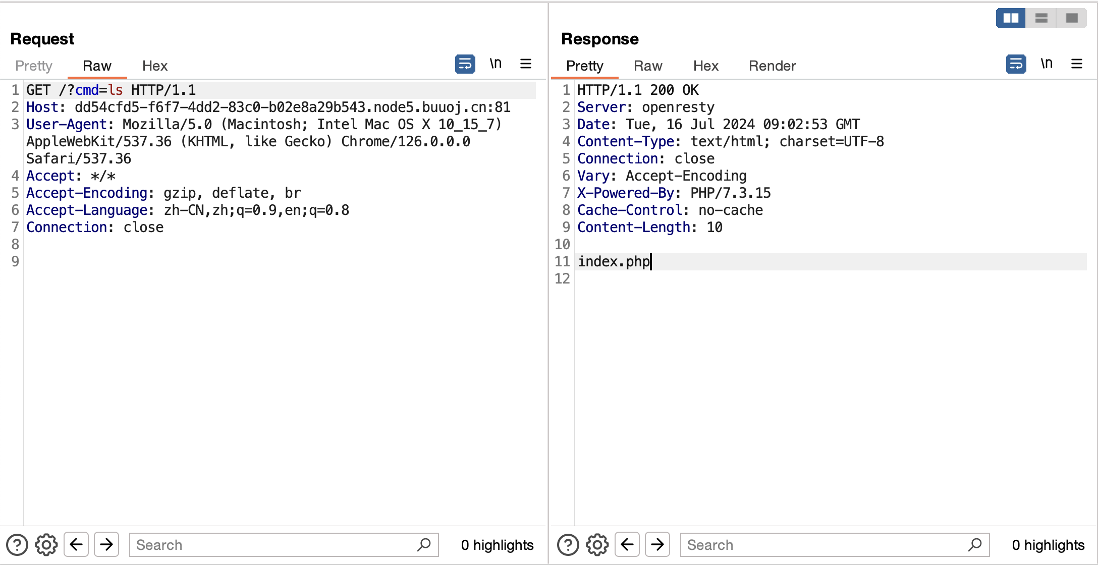Switch Request view to Raw tab

click(97, 66)
